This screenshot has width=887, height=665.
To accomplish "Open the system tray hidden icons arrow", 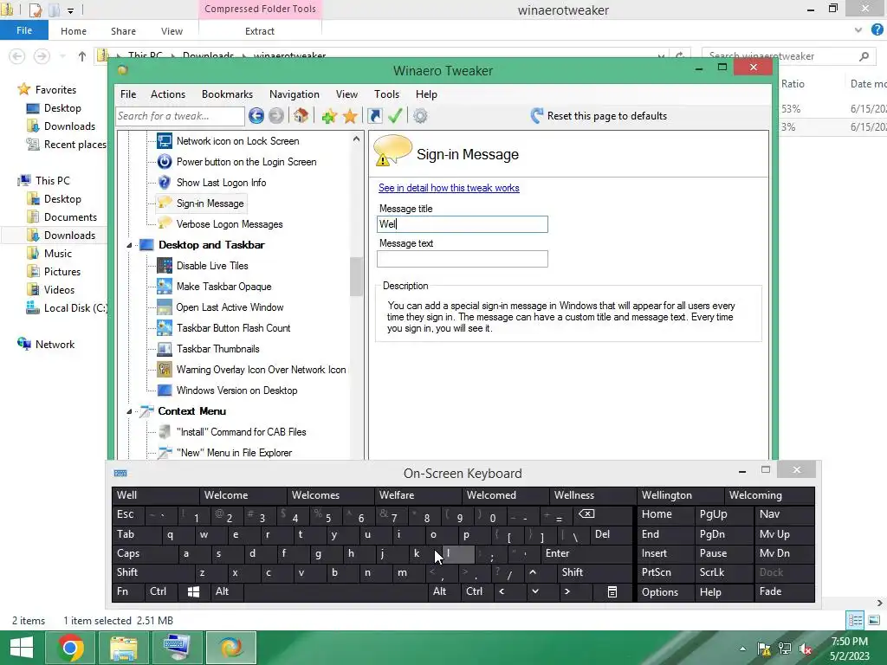I will (742, 649).
